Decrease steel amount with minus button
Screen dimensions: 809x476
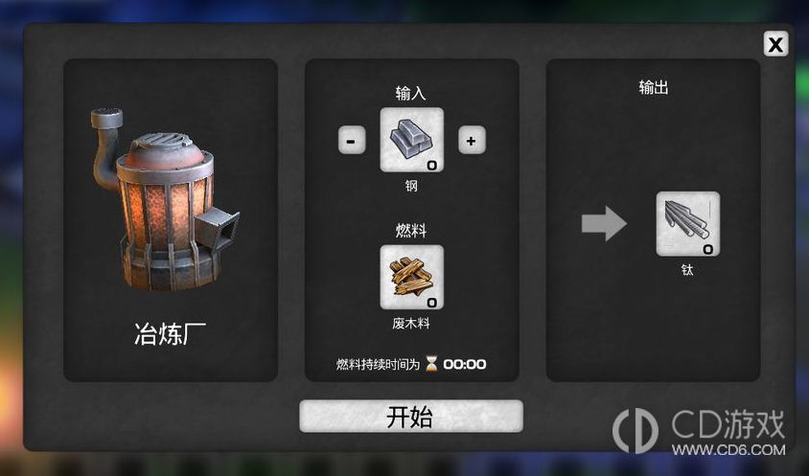coord(352,140)
